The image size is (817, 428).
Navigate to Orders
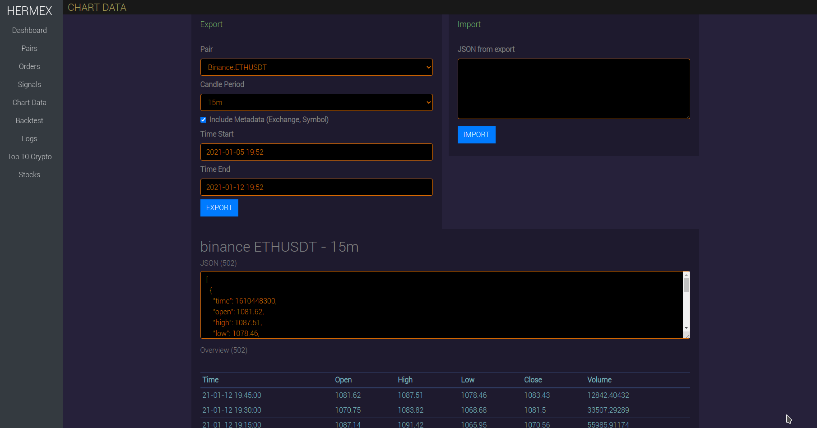(x=29, y=66)
